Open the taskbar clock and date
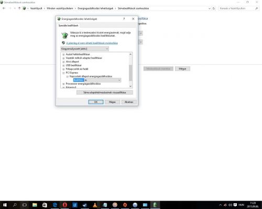262x209 pixels. click(253, 205)
